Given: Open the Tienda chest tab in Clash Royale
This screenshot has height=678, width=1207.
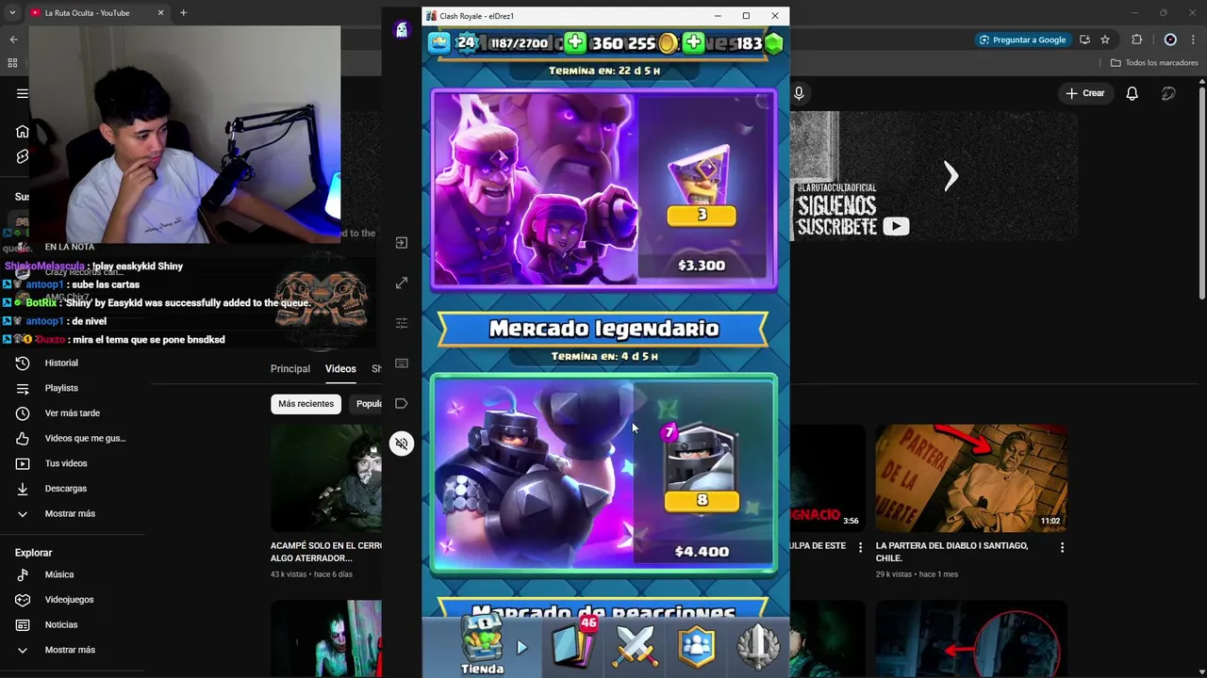Looking at the screenshot, I should (482, 645).
